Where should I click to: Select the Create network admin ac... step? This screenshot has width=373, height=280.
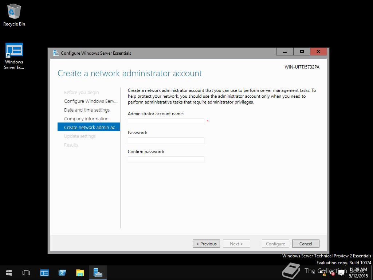(x=89, y=127)
